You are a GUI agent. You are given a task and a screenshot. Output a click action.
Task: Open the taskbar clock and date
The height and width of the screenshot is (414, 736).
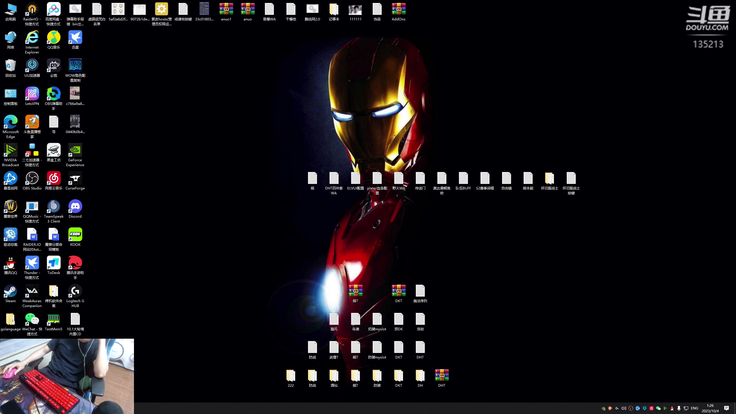[710, 408]
